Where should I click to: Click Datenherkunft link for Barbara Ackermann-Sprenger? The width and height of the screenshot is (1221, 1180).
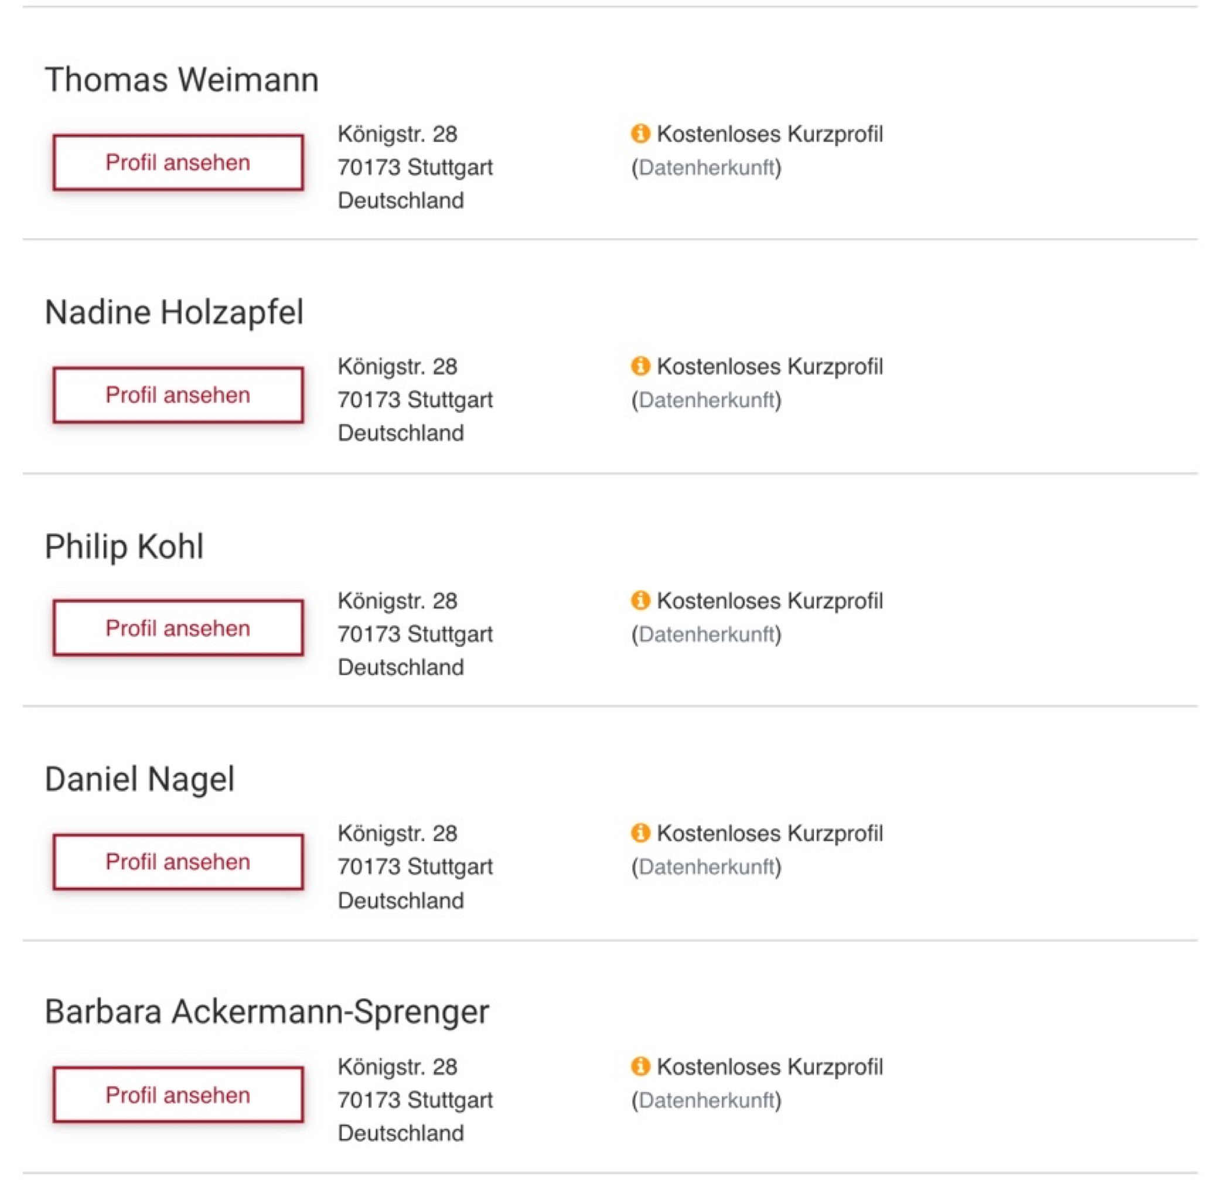click(x=707, y=1100)
